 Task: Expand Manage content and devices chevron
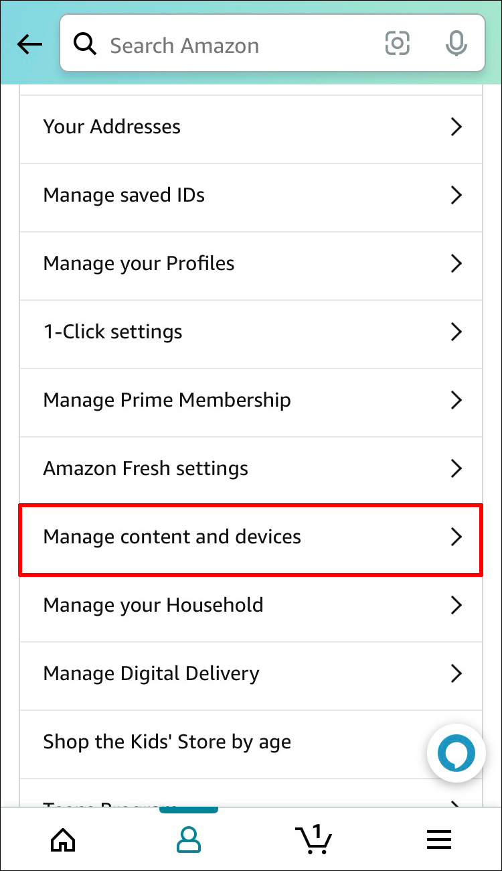456,537
